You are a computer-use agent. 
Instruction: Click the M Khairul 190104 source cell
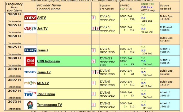pos(170,28)
